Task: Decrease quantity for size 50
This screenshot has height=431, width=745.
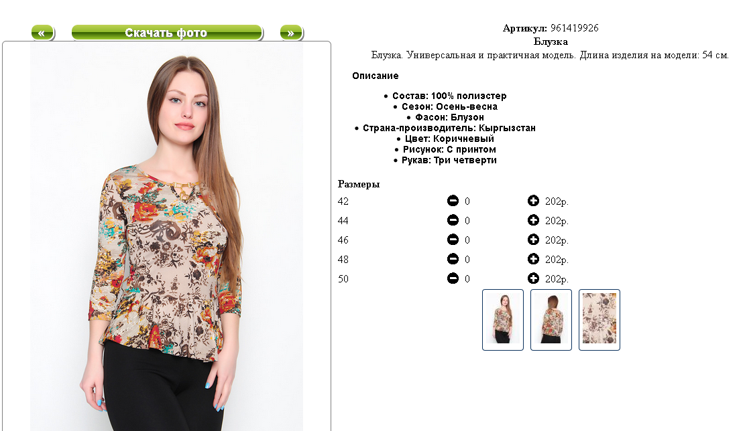Action: pyautogui.click(x=453, y=279)
